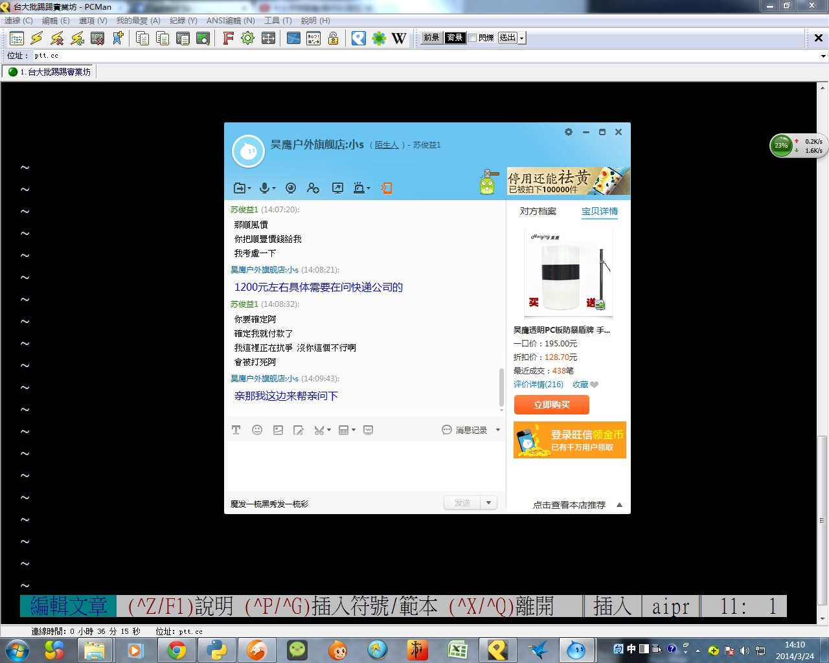Switch to the 对方档案 tab
The height and width of the screenshot is (663, 829).
[x=538, y=211]
